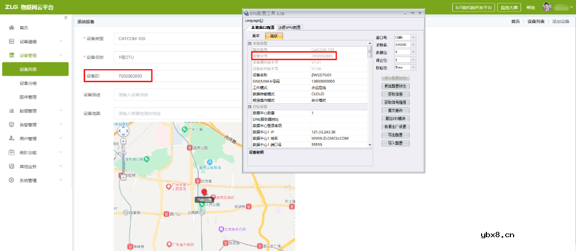Open the 停止位 dropdown
The image size is (576, 251).
pyautogui.click(x=413, y=60)
